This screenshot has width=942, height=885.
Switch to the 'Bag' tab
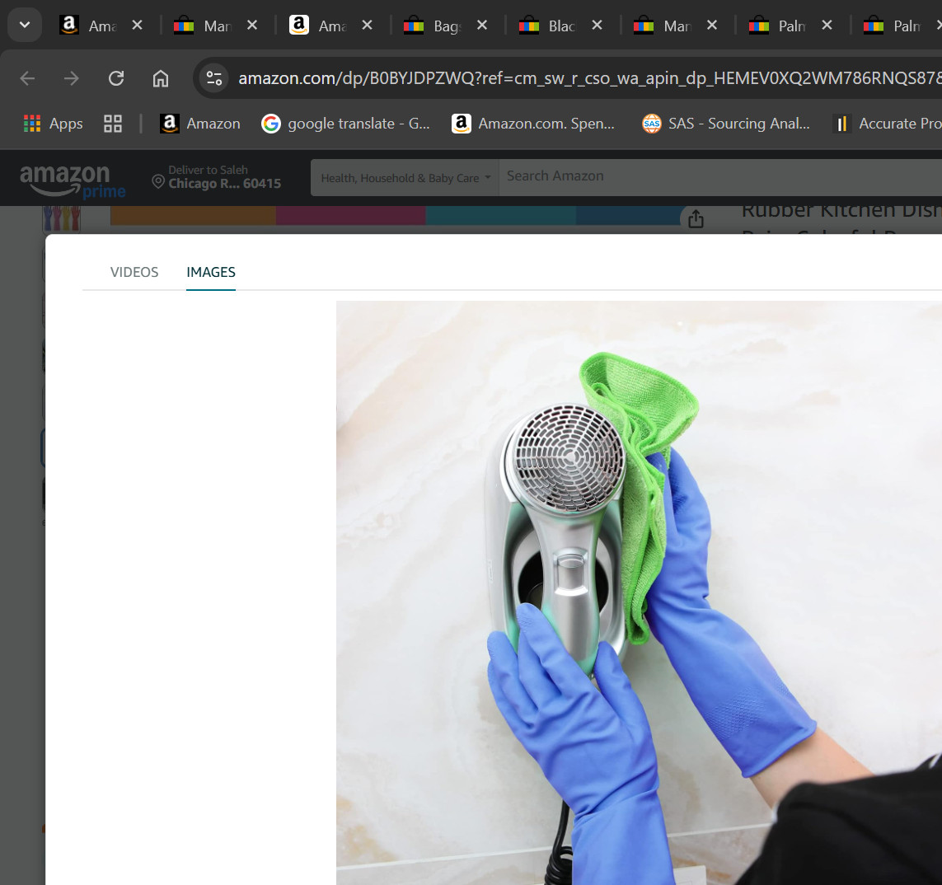pos(434,26)
